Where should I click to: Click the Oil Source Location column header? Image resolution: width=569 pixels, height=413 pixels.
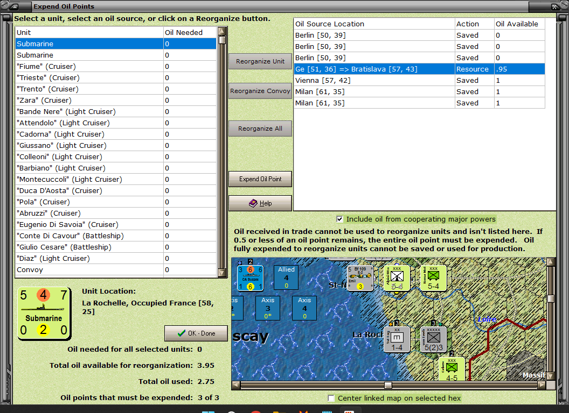click(374, 24)
